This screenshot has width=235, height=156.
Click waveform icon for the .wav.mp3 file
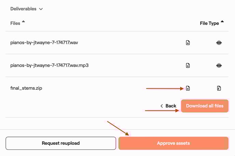coord(219,65)
